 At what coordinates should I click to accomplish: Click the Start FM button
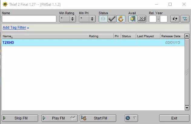coord(98,118)
